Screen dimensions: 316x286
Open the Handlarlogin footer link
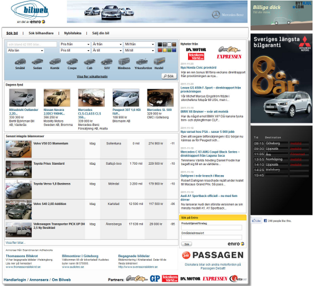click(15, 280)
